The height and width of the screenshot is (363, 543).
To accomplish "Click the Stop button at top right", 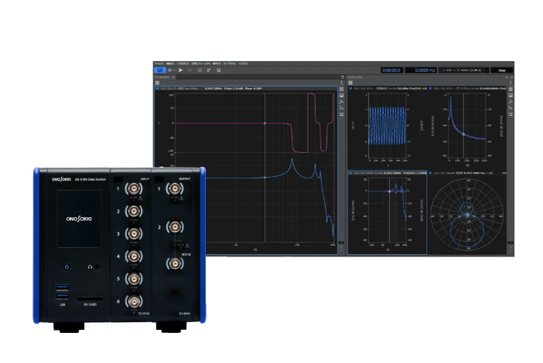I will pos(501,70).
